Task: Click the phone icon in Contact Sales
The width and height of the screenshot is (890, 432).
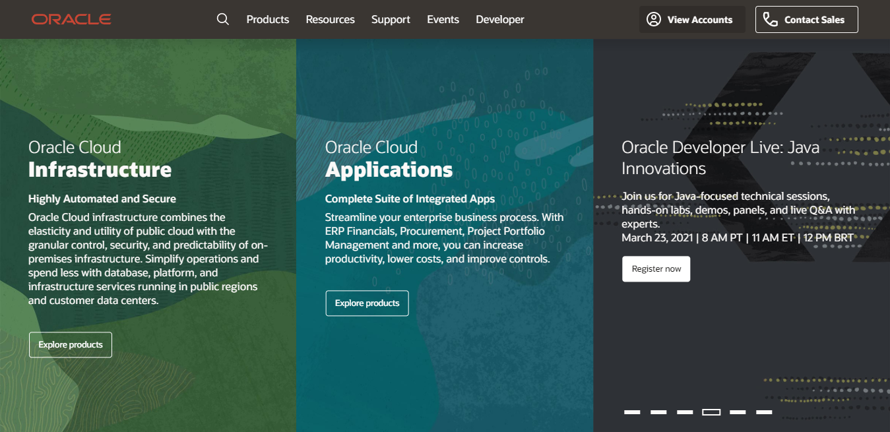Action: 770,19
